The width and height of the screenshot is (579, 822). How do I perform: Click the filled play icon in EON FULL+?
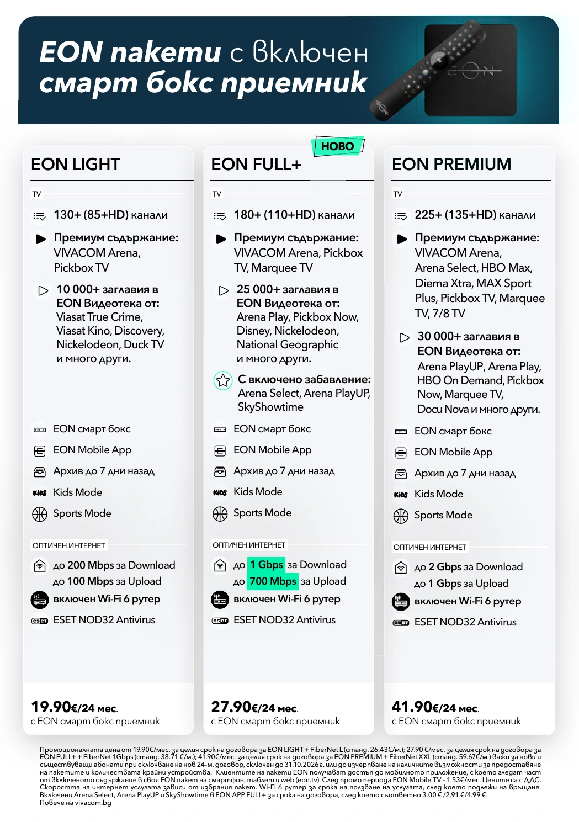[221, 239]
